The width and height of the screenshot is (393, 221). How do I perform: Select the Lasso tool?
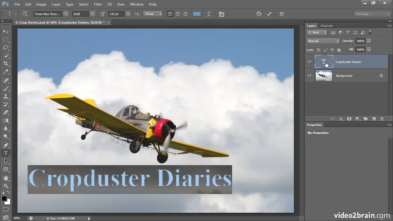coord(6,48)
